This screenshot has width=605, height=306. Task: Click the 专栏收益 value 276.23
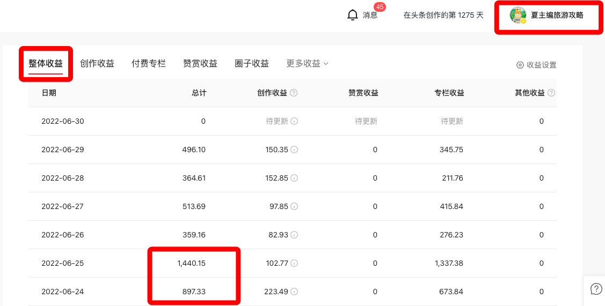click(x=452, y=235)
